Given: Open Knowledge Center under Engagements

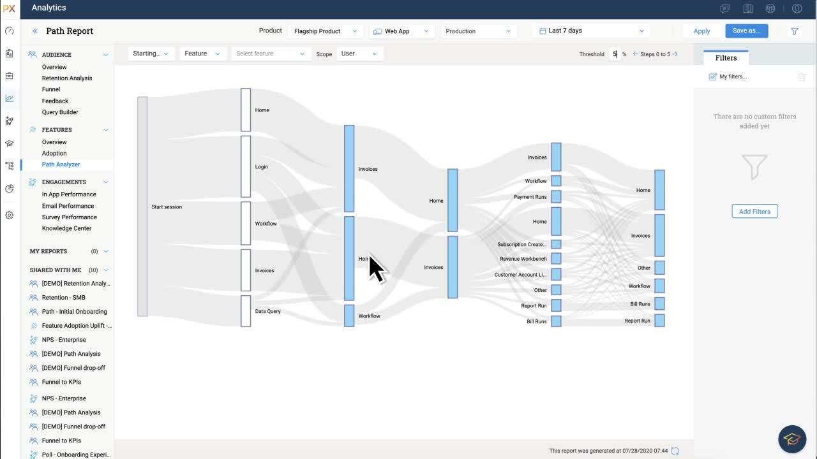Looking at the screenshot, I should click(66, 228).
